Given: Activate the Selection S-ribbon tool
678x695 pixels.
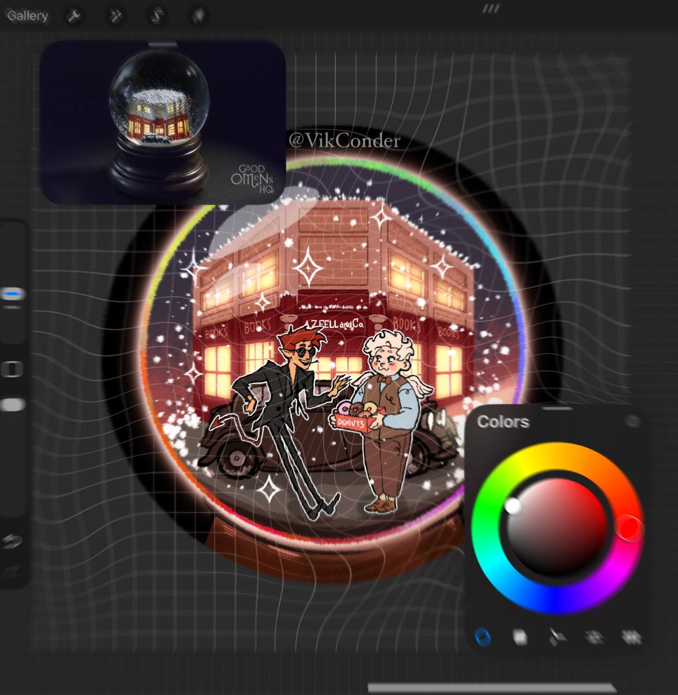Looking at the screenshot, I should click(x=157, y=16).
